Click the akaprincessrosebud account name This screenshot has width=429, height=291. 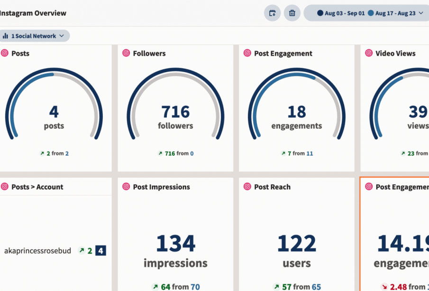tap(37, 251)
